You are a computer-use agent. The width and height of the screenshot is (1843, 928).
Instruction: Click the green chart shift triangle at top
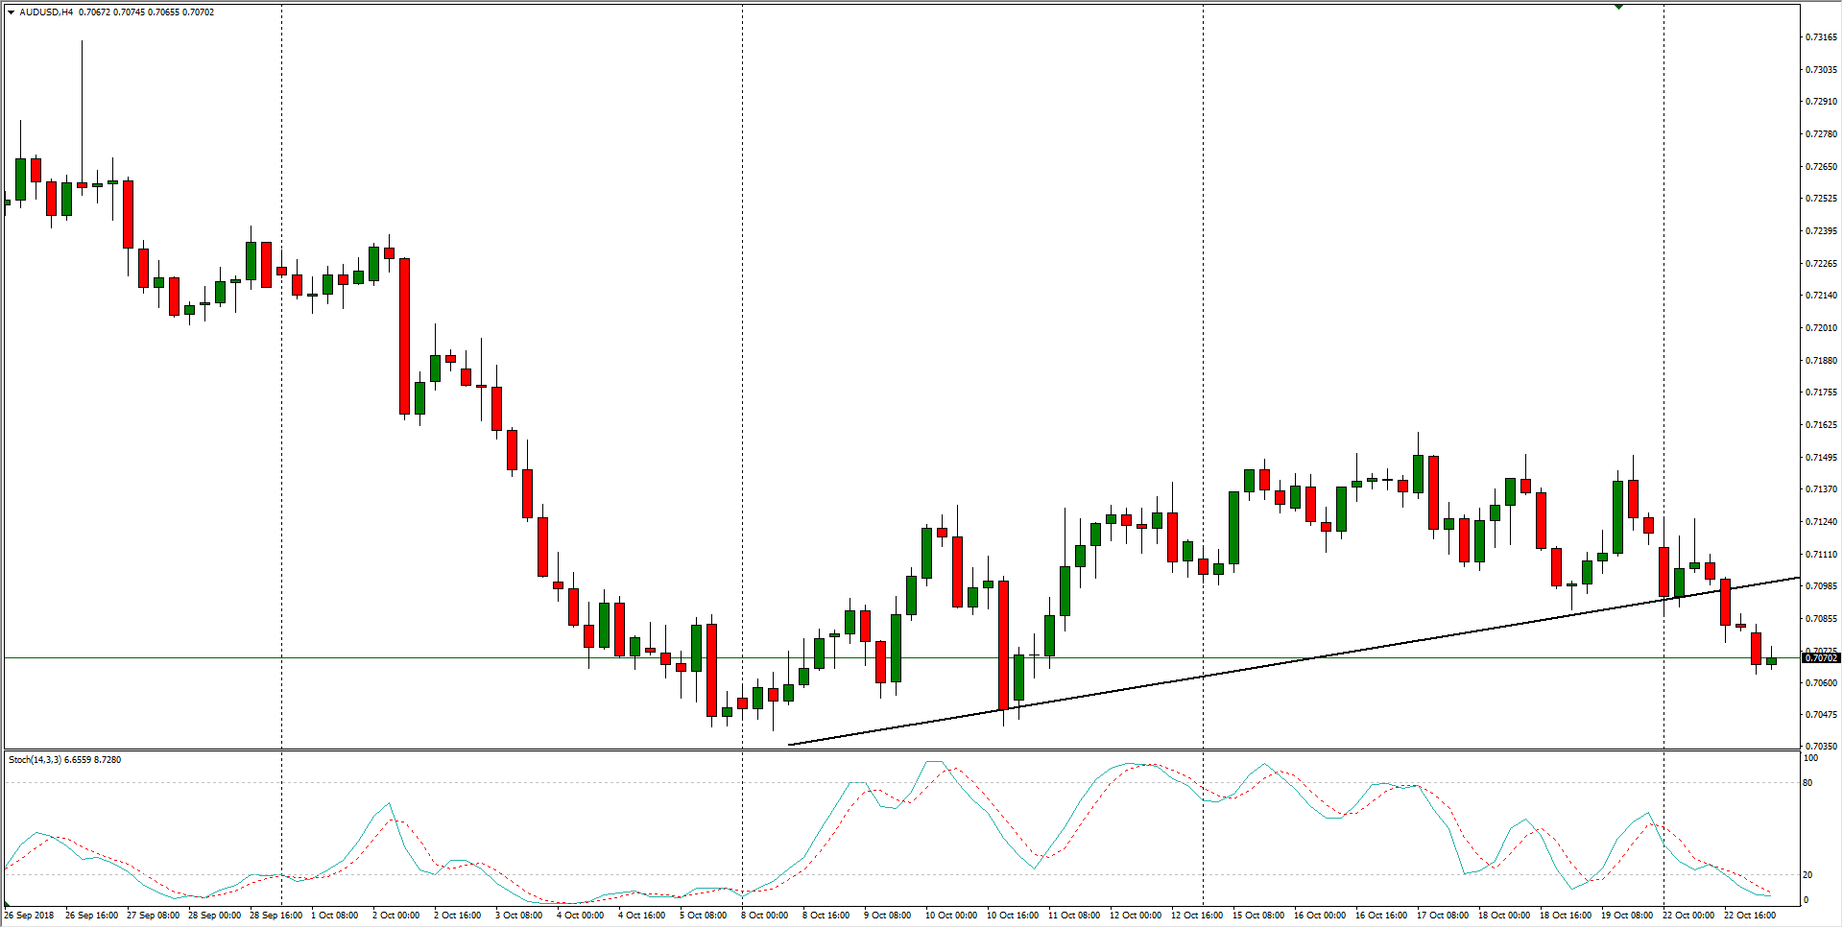pyautogui.click(x=1618, y=7)
